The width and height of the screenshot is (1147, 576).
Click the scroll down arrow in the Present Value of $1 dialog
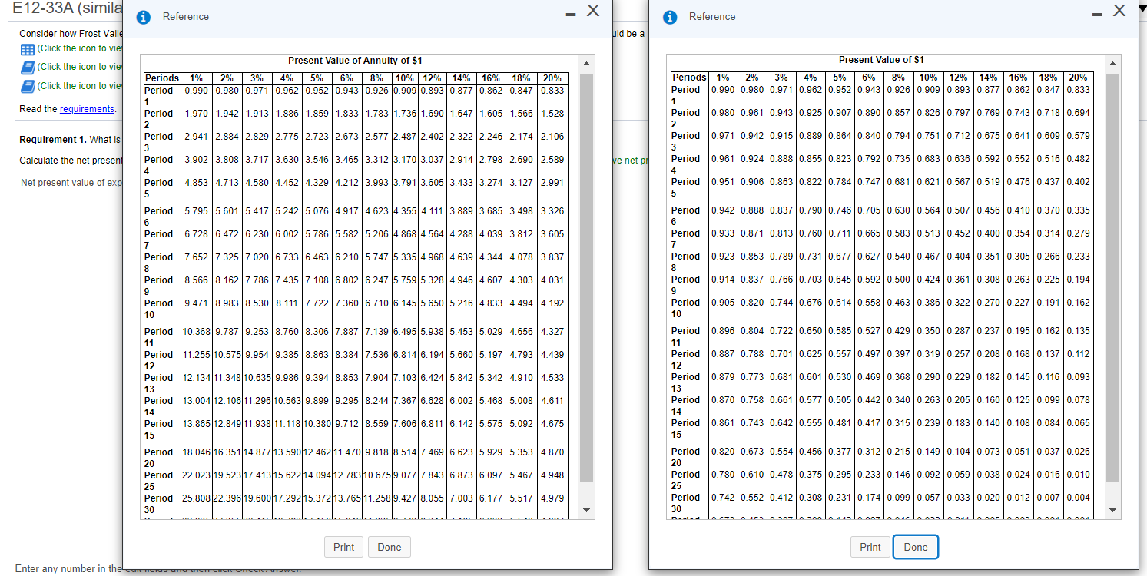[1113, 511]
